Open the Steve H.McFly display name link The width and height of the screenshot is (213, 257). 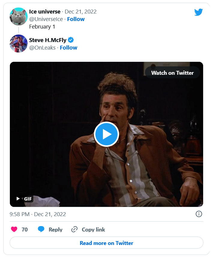tap(48, 40)
